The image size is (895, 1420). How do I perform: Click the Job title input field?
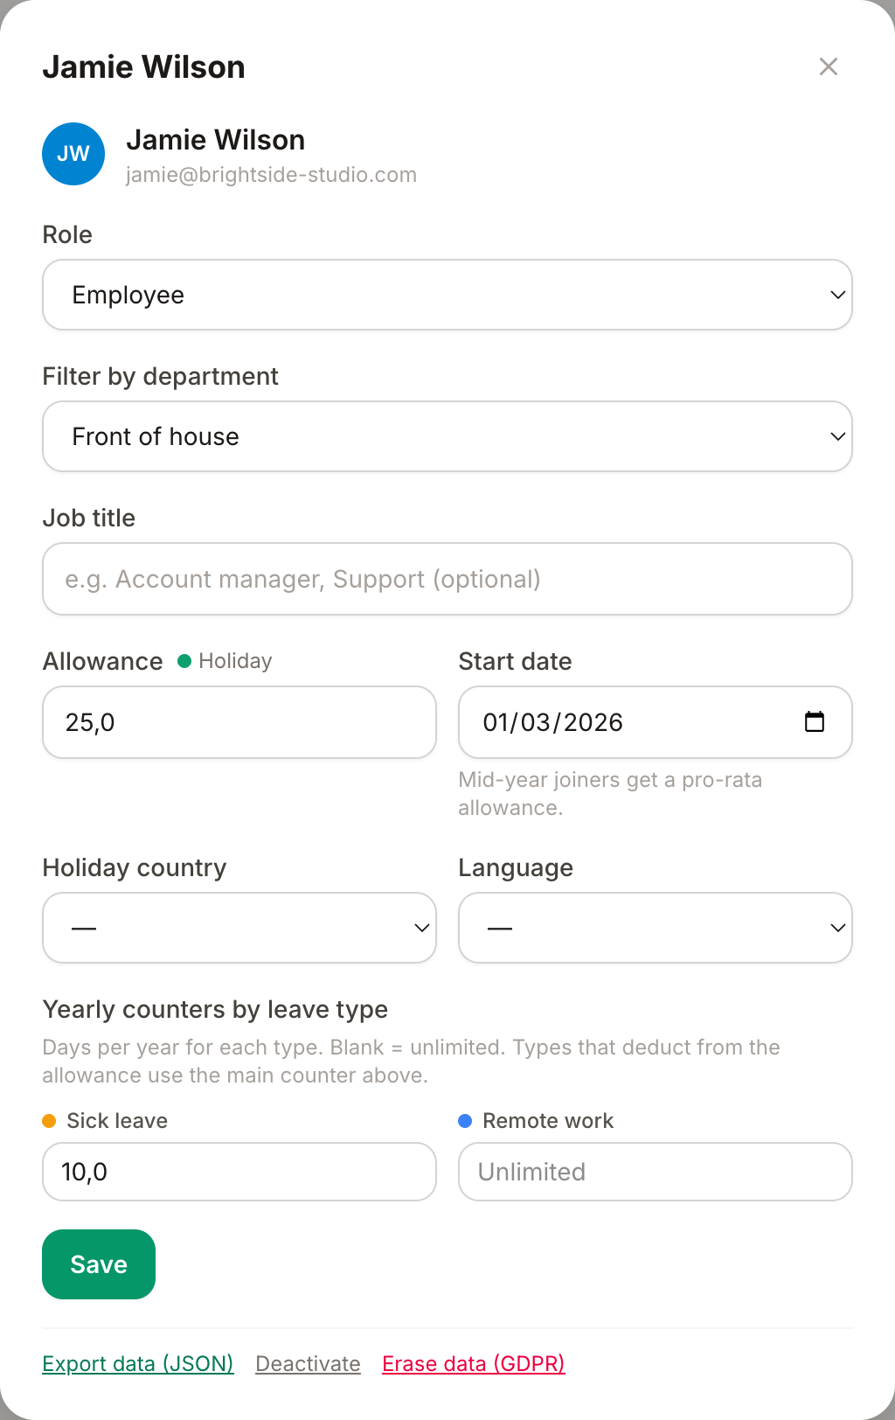pyautogui.click(x=447, y=579)
